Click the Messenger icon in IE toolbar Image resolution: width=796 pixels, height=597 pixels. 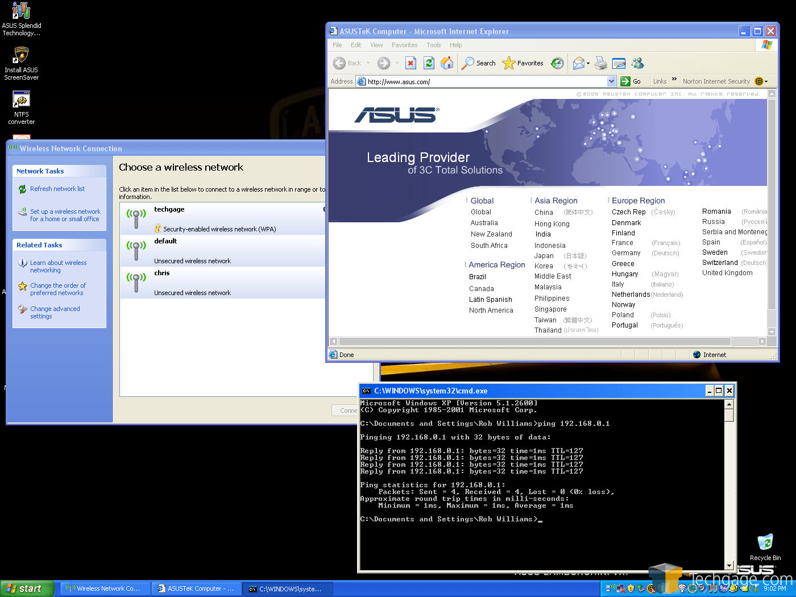point(637,63)
